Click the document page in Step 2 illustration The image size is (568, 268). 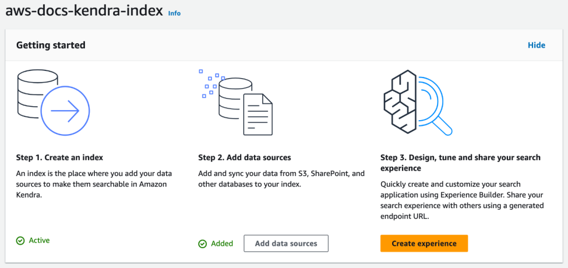point(258,114)
